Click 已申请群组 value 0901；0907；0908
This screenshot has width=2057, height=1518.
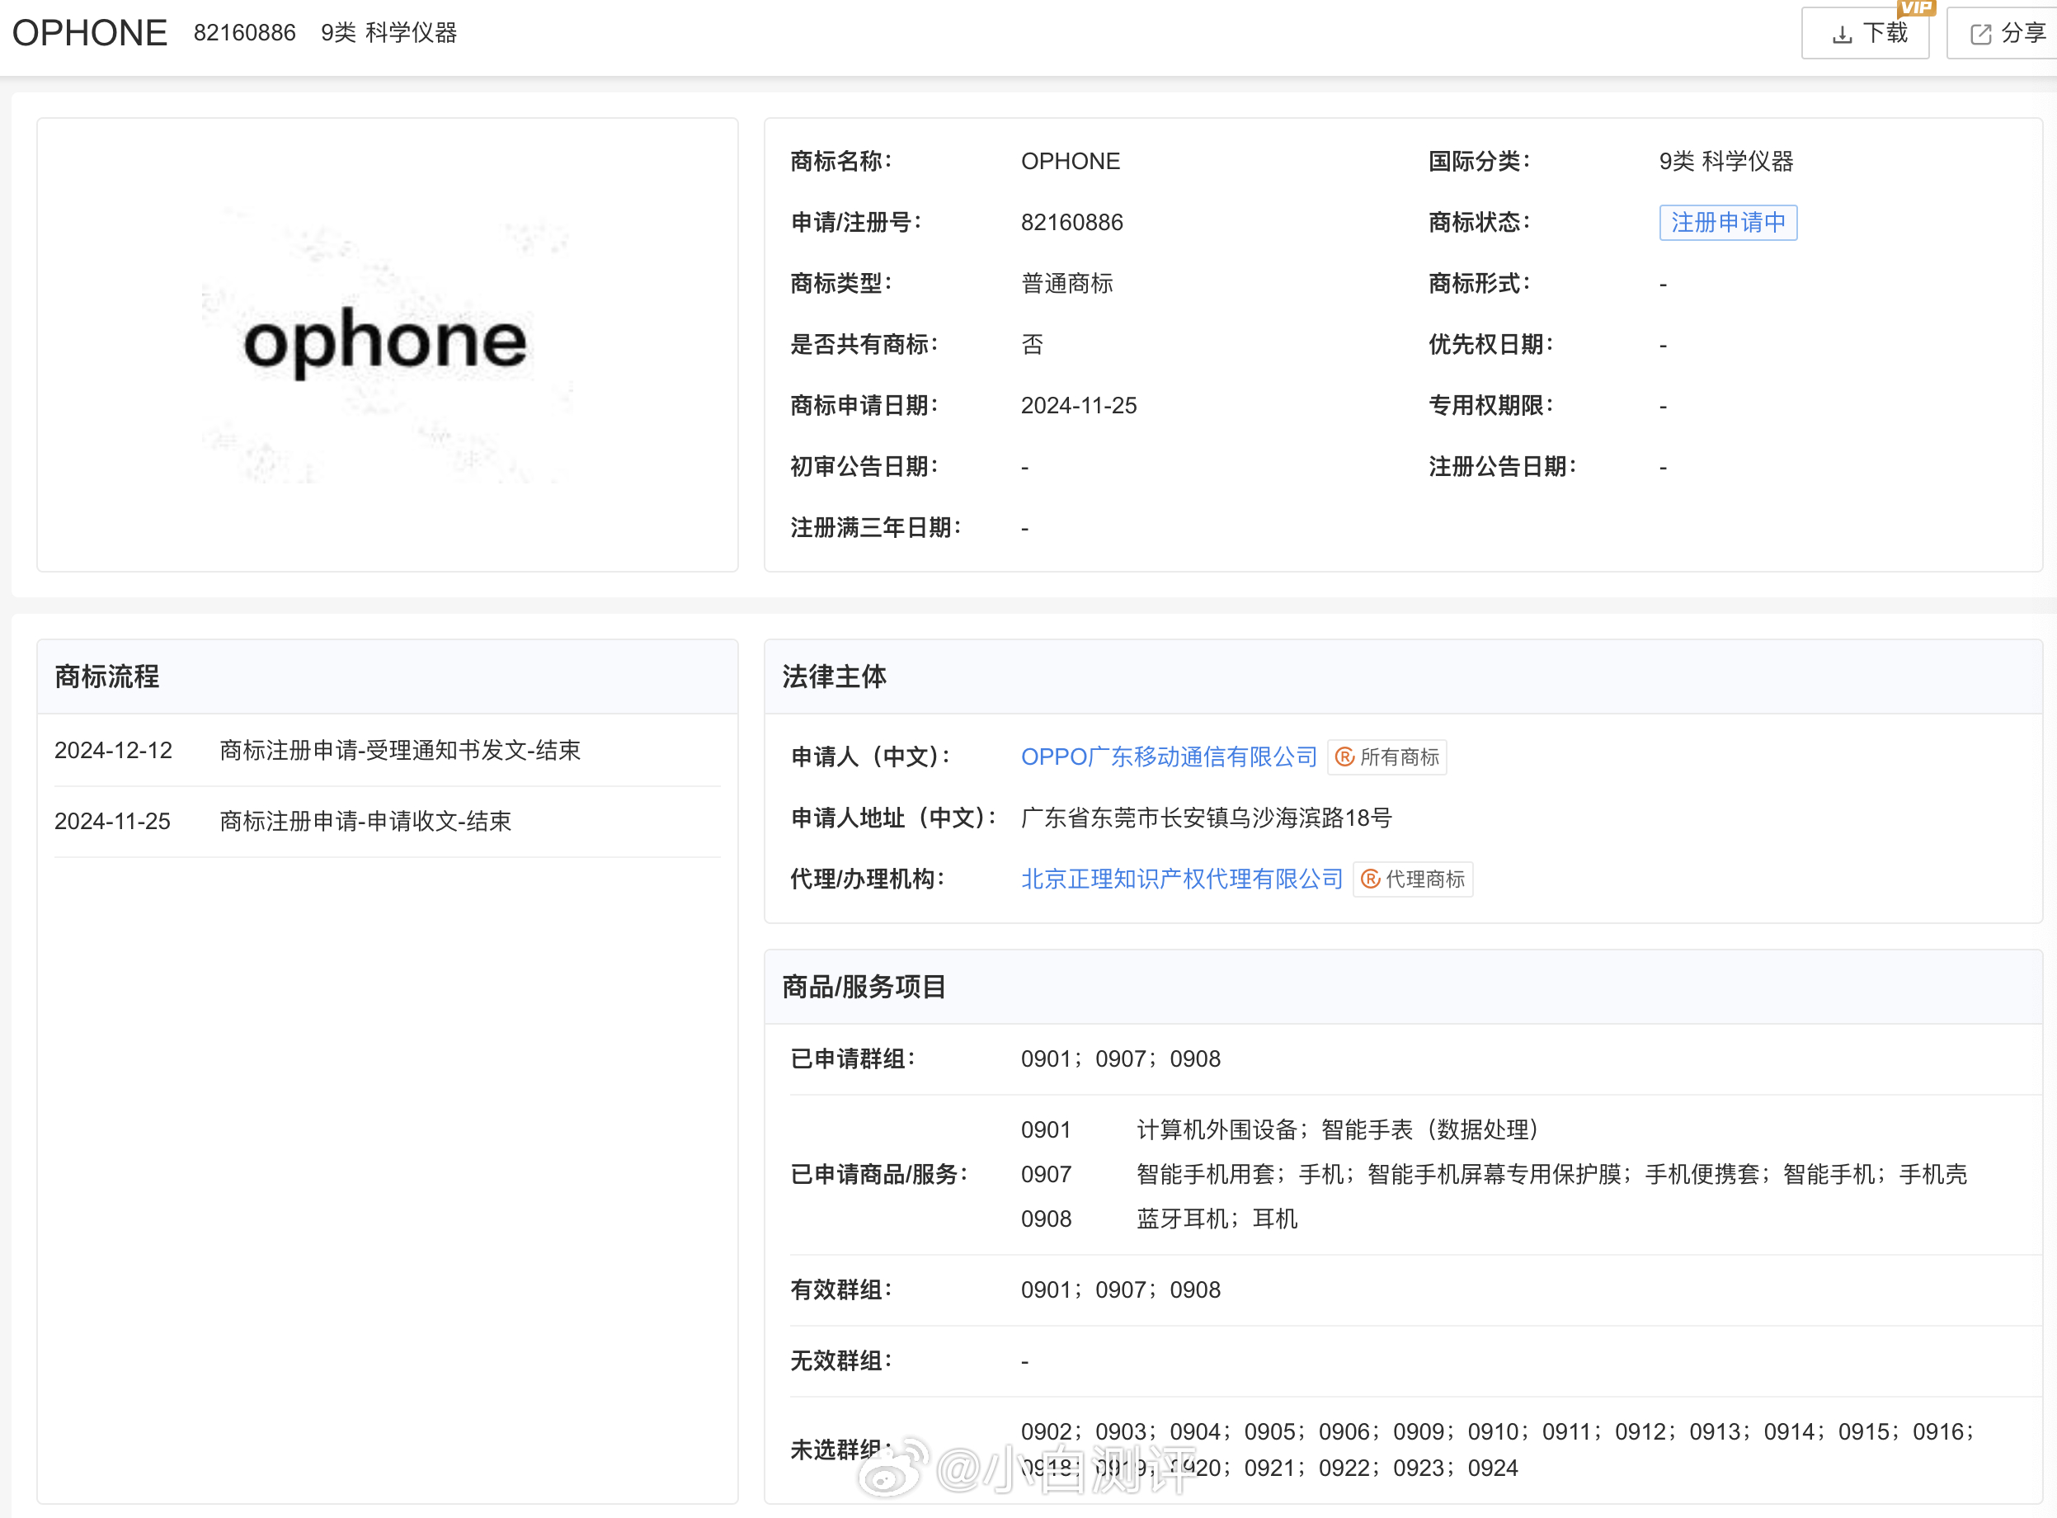point(1121,1058)
